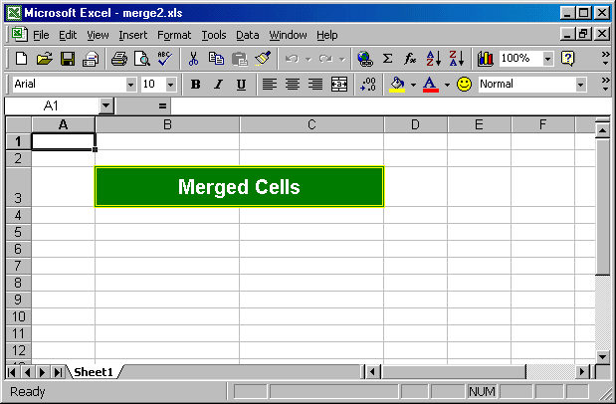This screenshot has height=404, width=616.
Task: Switch to the Sheet1 tab
Action: tap(93, 371)
